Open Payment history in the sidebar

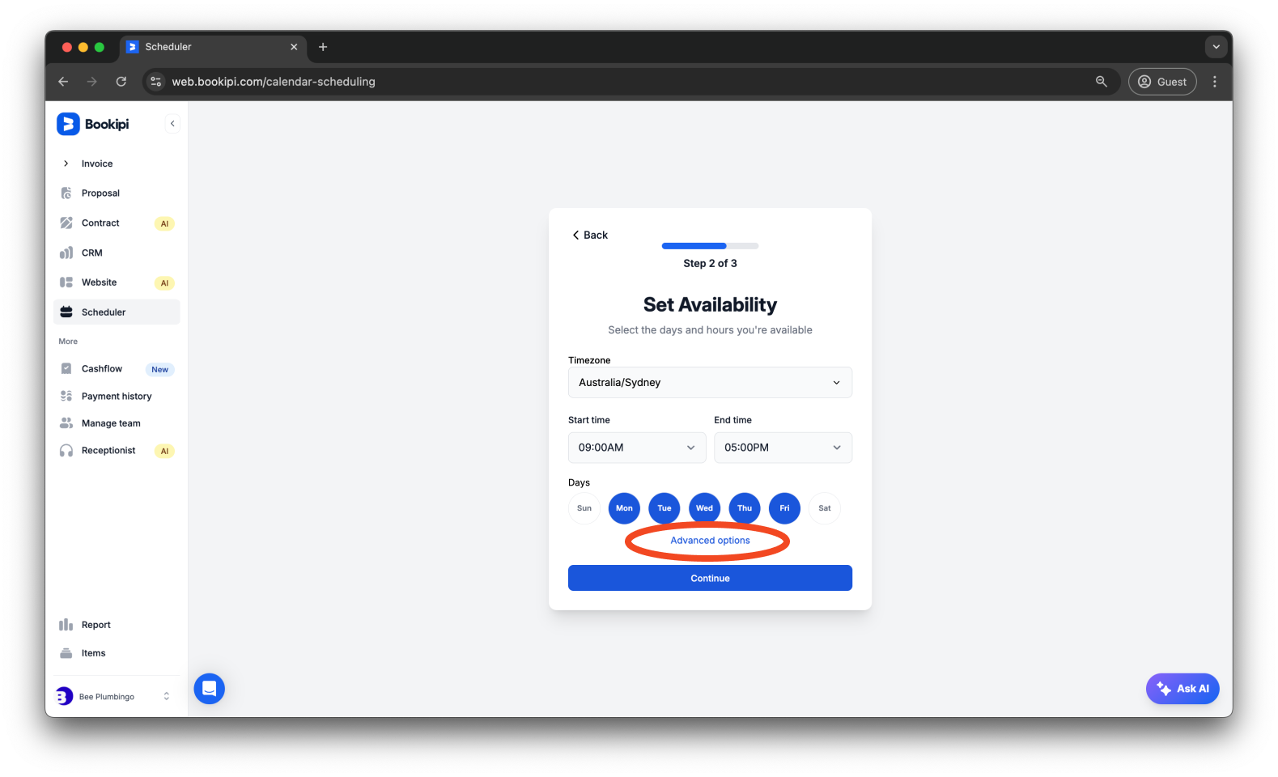117,396
